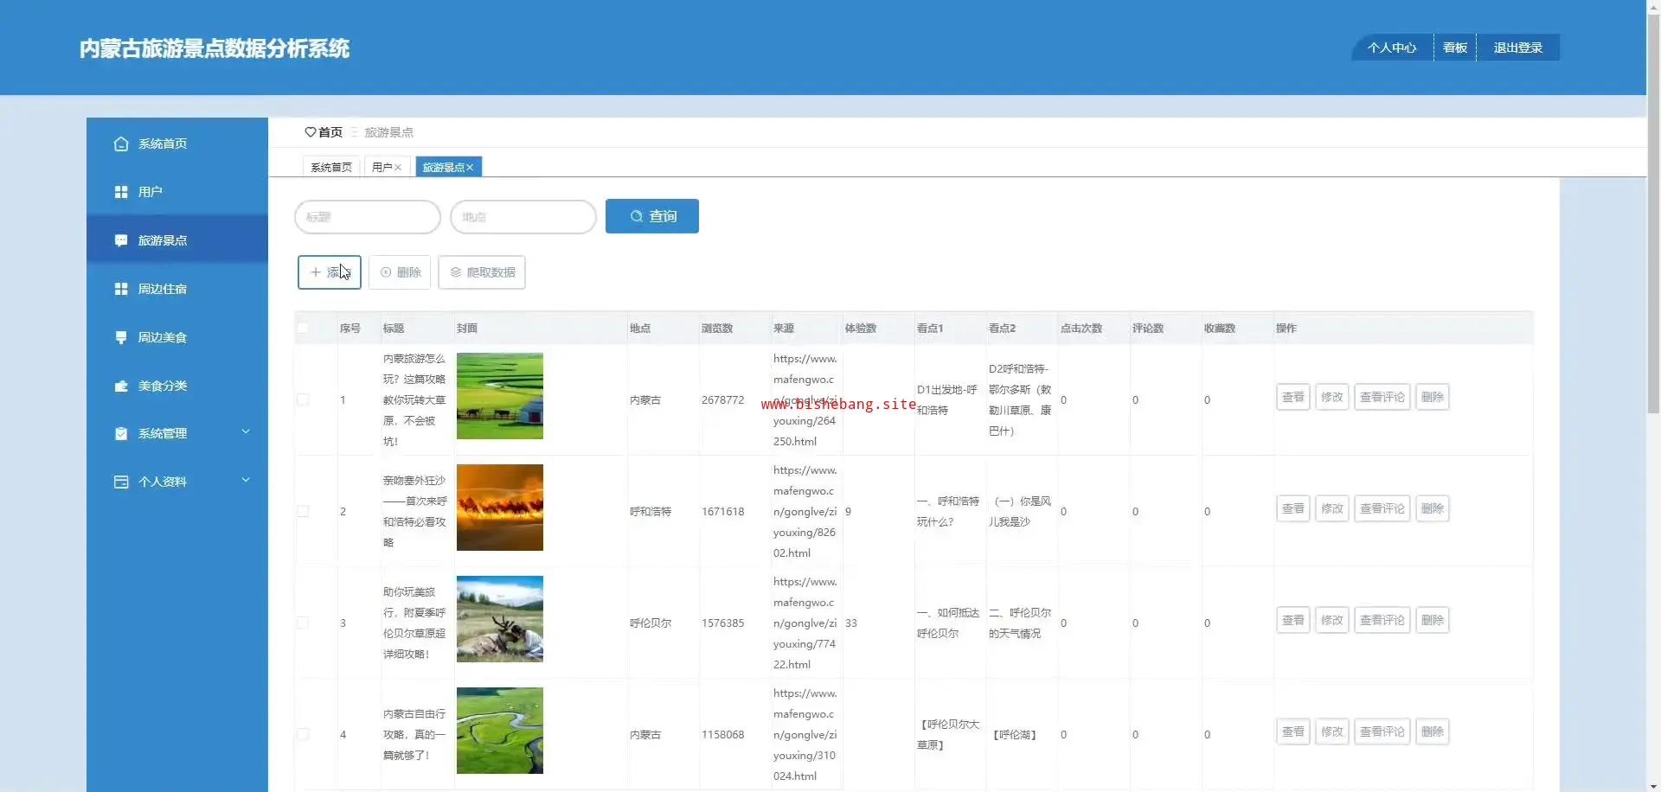Click the 爬取数据 button
Viewport: 1661px width, 792px height.
point(482,272)
